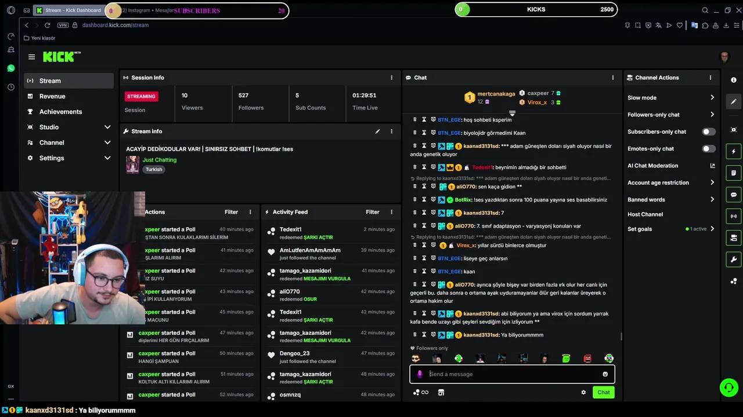Image resolution: width=743 pixels, height=417 pixels.
Task: Open chat settings gear icon
Action: pos(583,392)
